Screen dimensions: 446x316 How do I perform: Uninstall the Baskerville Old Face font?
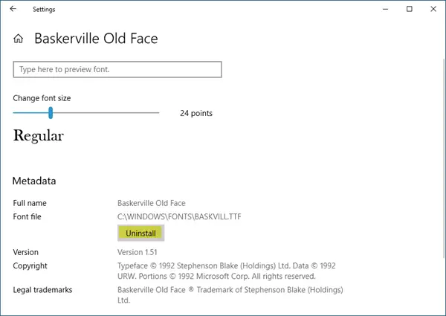click(140, 233)
